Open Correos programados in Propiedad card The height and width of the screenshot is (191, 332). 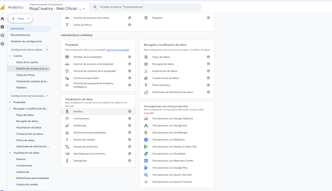[86, 78]
